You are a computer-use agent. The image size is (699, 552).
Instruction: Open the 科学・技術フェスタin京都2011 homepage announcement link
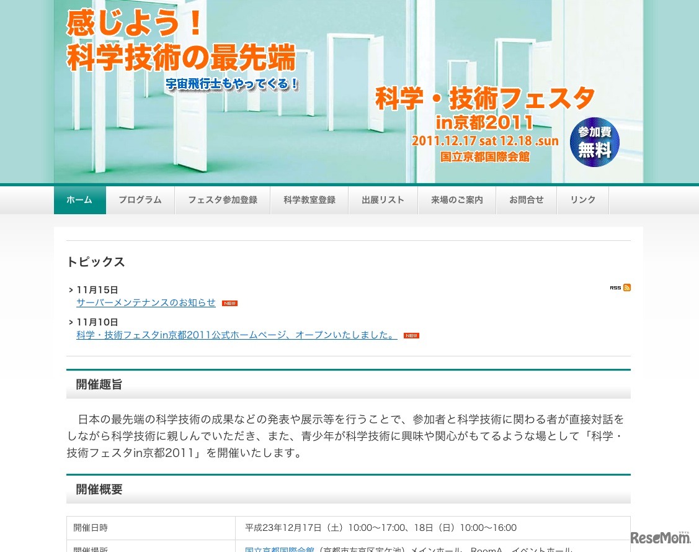236,335
